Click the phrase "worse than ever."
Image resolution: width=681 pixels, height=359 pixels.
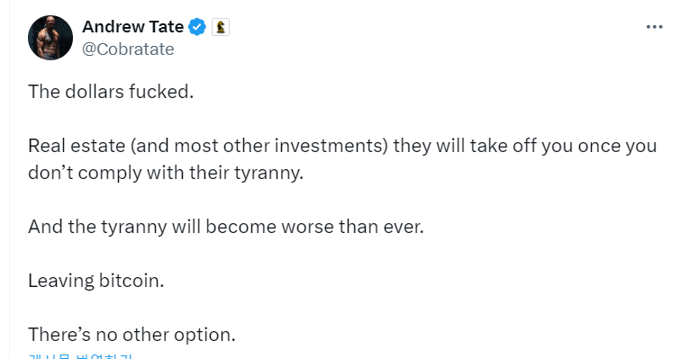(353, 227)
